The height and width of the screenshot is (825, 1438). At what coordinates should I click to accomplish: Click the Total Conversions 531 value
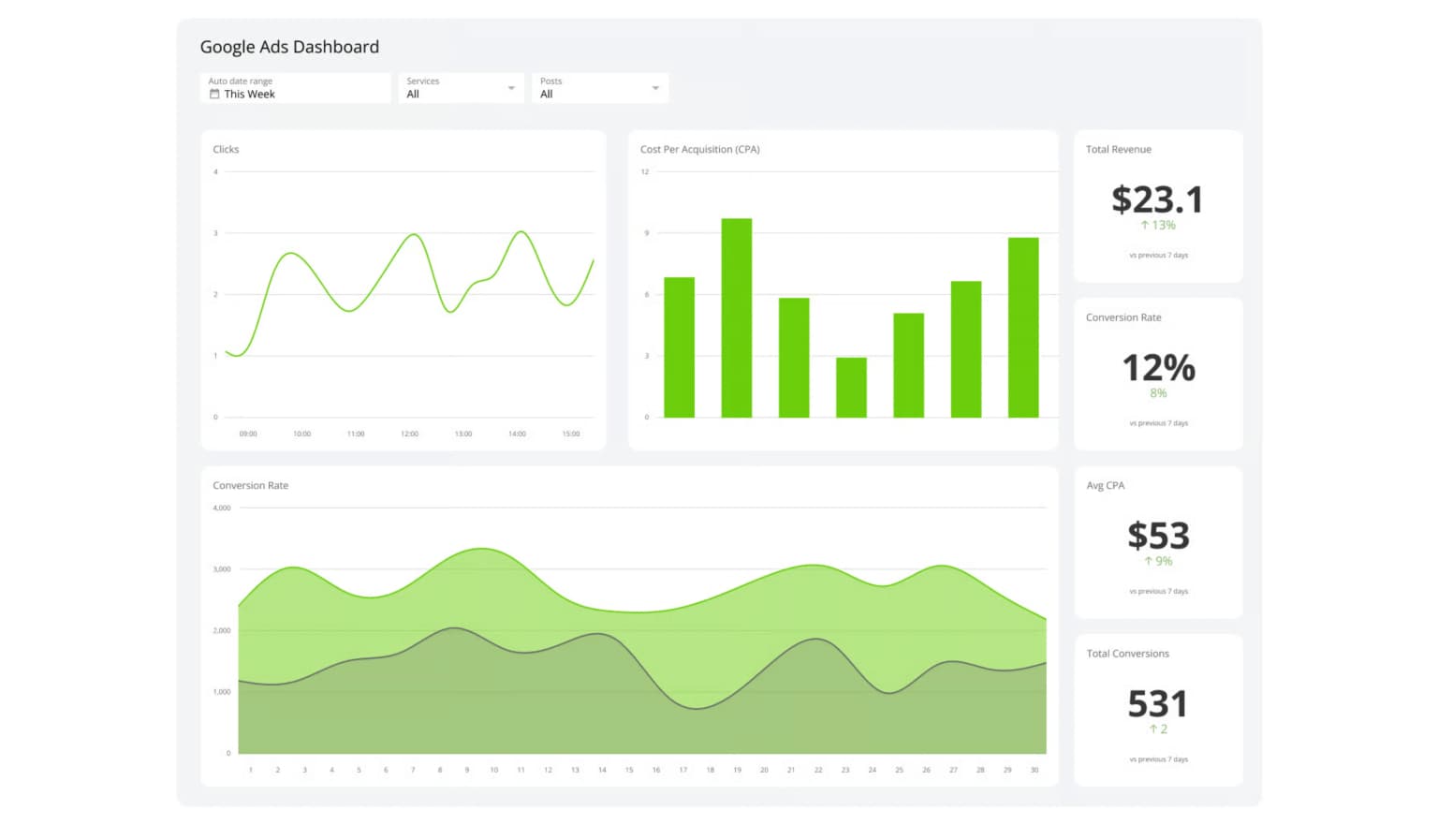[x=1158, y=703]
